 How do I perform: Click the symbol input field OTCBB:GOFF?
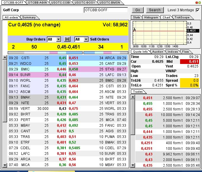pyautogui.click(x=106, y=10)
